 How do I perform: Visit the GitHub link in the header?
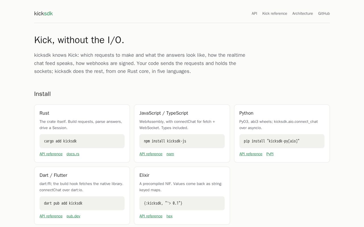[324, 14]
